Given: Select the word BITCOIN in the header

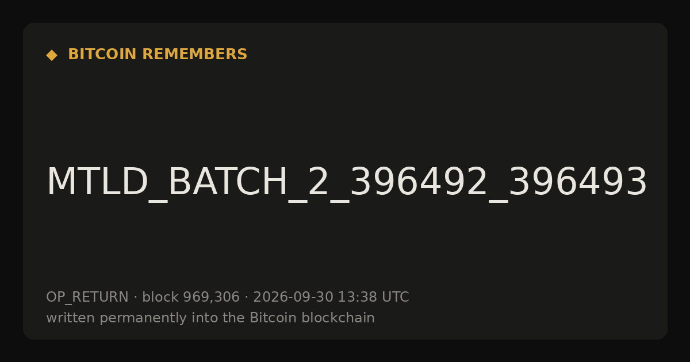Looking at the screenshot, I should point(102,55).
